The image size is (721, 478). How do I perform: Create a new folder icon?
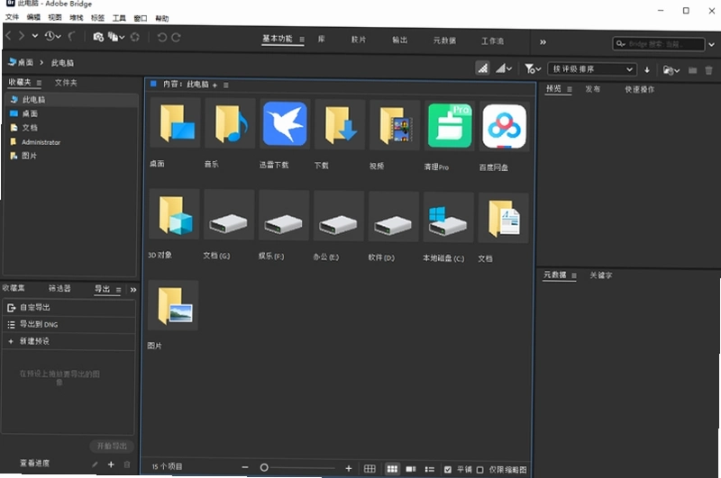coord(692,70)
